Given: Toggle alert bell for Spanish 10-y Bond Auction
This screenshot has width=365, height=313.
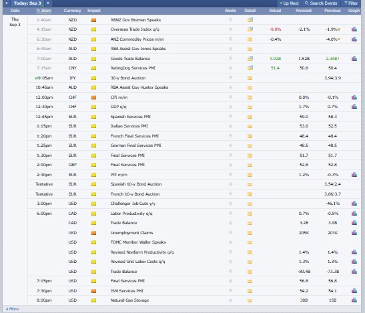Looking at the screenshot, I should click(x=230, y=184).
